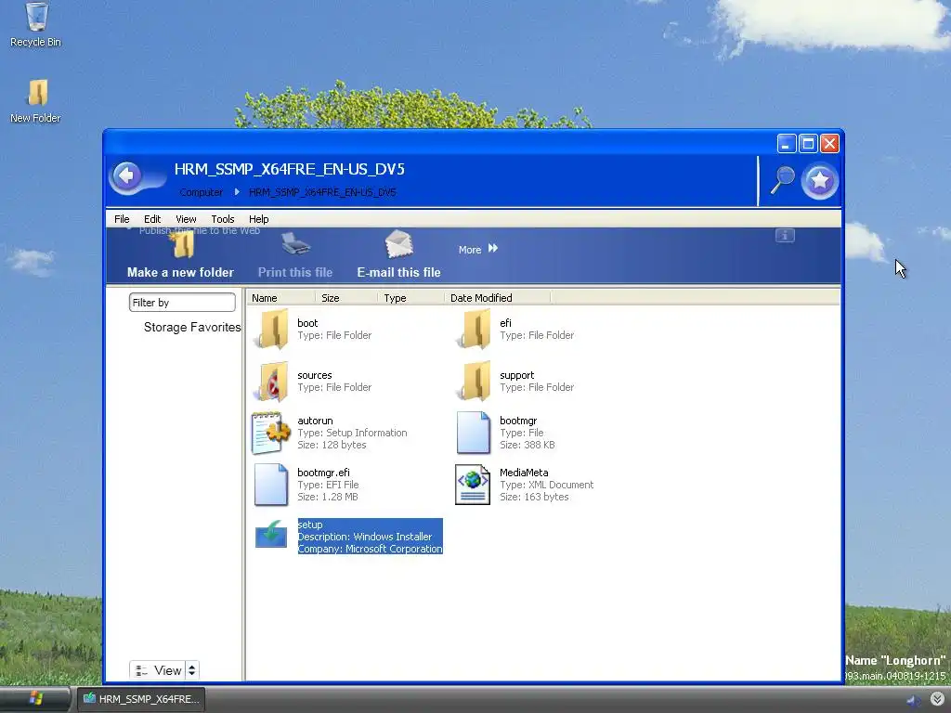The image size is (951, 713).
Task: Click the 'autorun' file name text
Action: 315,421
